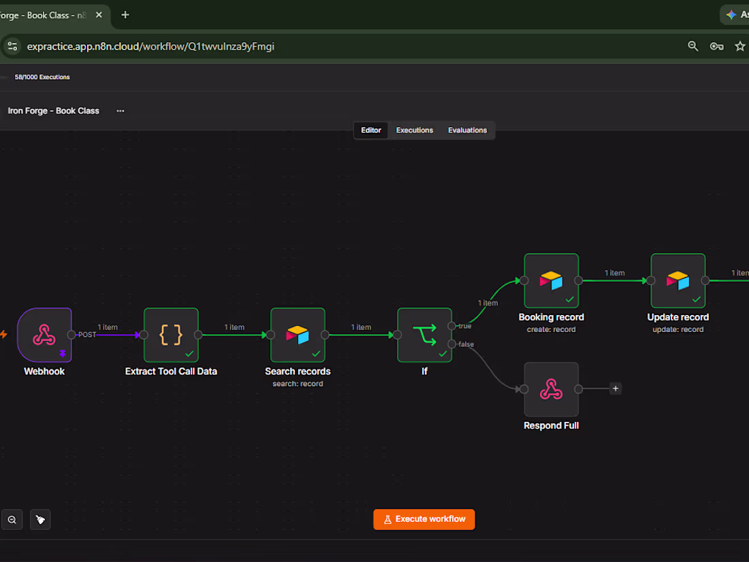
Task: Switch to the Executions tab
Action: (x=414, y=131)
